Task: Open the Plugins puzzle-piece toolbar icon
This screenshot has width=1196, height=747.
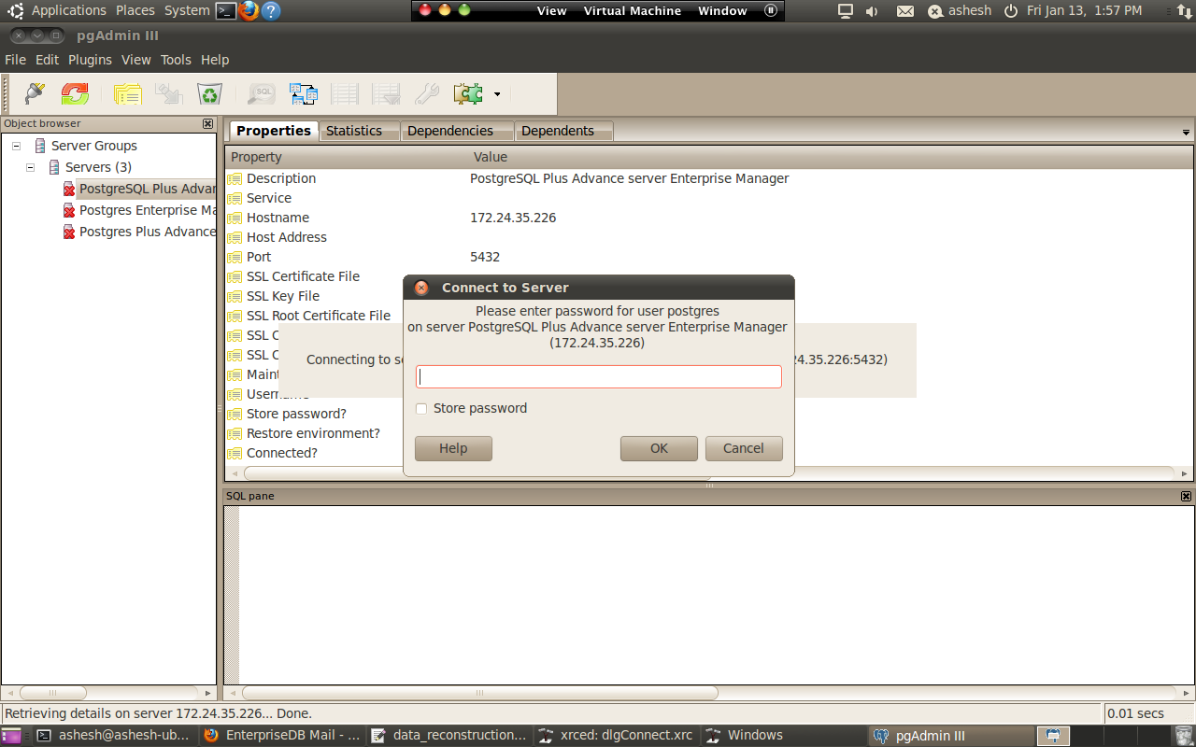Action: pos(467,93)
